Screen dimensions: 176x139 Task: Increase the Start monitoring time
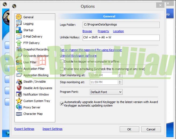[120, 74]
